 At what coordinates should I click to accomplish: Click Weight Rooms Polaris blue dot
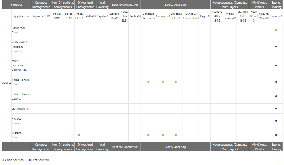[x=276, y=135]
